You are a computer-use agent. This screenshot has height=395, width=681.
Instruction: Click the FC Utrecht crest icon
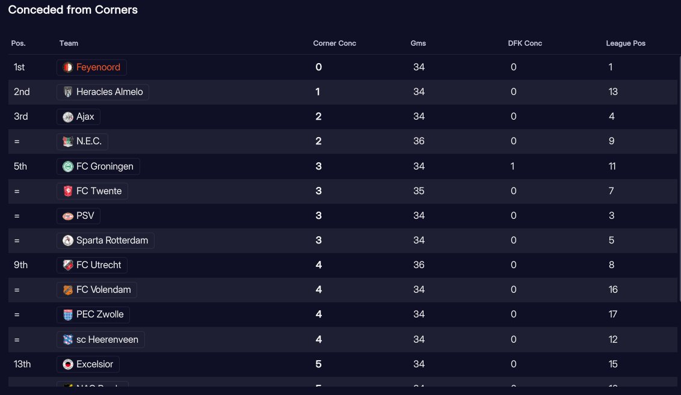pos(68,265)
